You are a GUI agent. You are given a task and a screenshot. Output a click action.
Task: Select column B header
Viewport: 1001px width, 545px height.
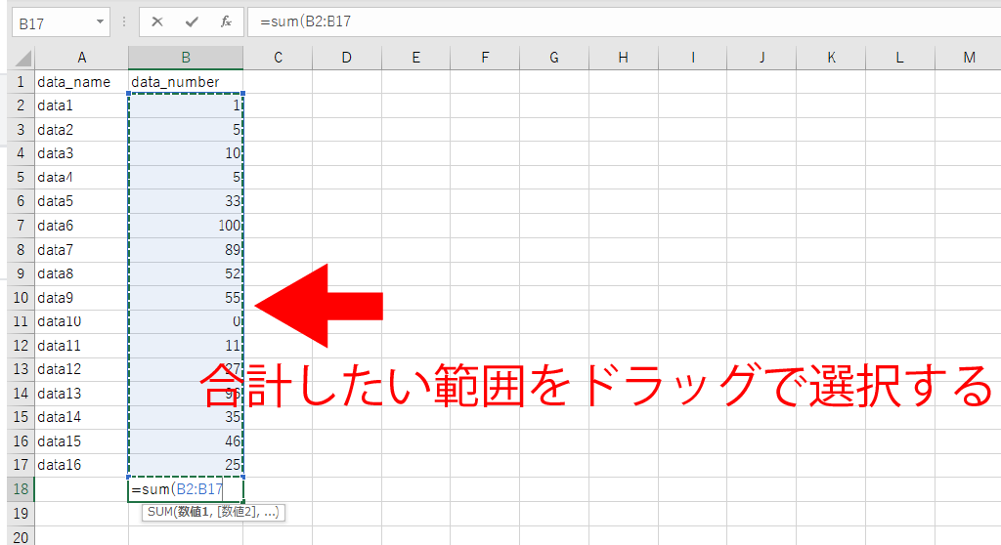coord(185,58)
